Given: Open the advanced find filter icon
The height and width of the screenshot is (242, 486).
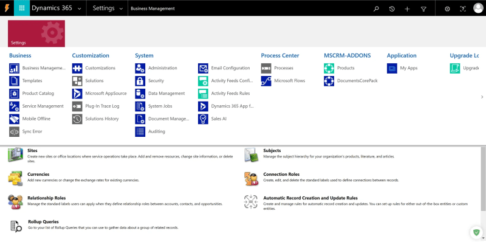Looking at the screenshot, I should coord(423,9).
